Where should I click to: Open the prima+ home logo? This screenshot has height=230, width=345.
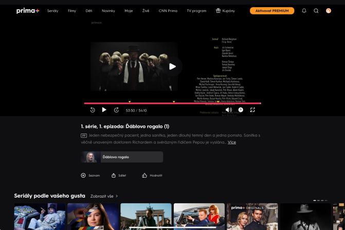tap(28, 11)
